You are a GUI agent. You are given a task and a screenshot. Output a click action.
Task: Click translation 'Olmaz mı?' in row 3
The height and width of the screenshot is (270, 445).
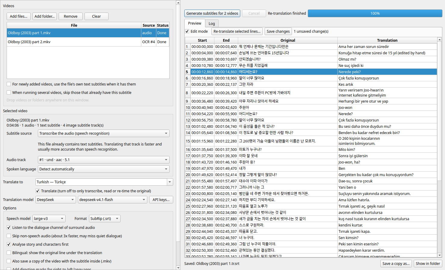(387, 59)
